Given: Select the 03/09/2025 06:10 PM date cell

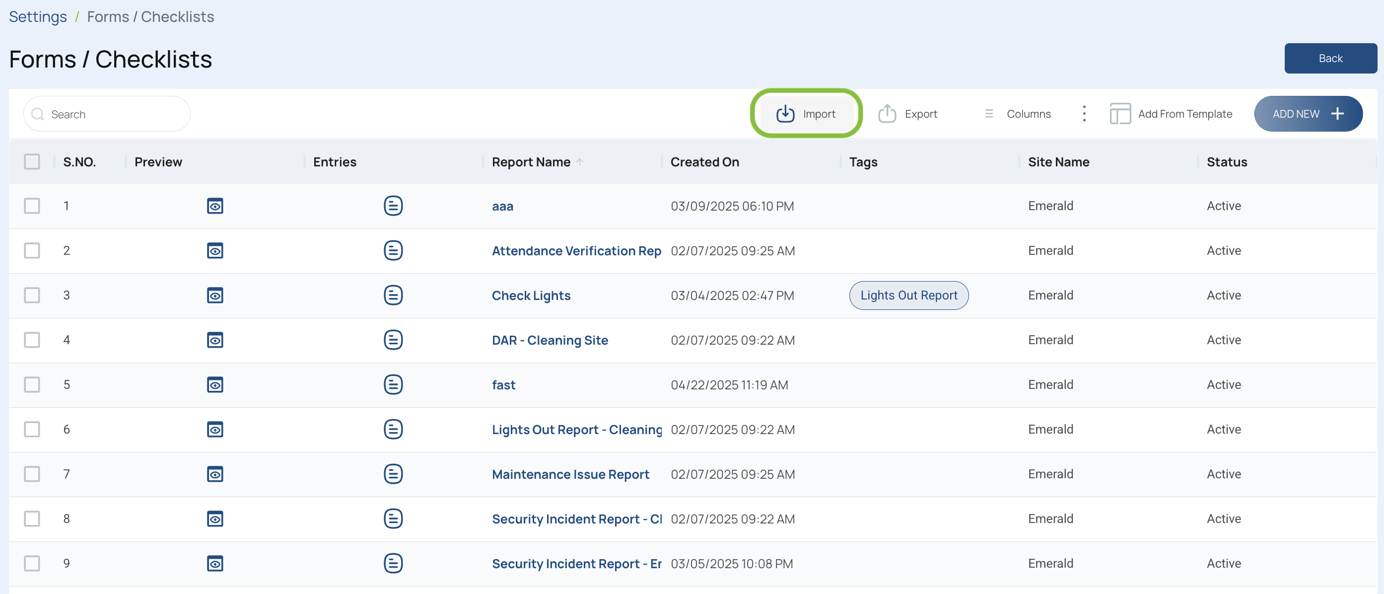Looking at the screenshot, I should click(732, 206).
